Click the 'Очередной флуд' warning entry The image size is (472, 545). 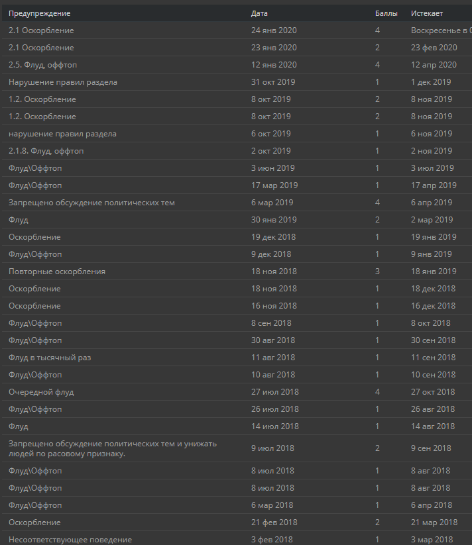click(41, 392)
